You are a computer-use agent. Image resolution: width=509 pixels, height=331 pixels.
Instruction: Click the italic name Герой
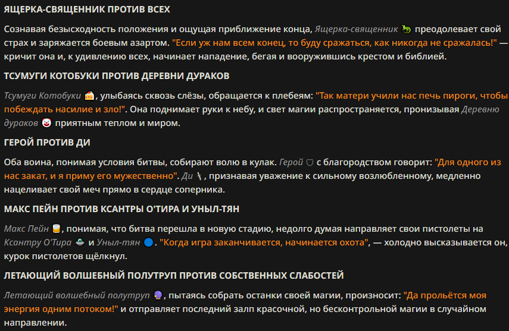tap(291, 162)
